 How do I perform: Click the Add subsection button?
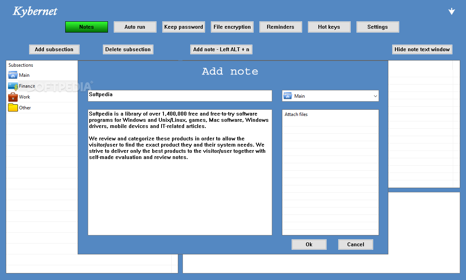54,49
